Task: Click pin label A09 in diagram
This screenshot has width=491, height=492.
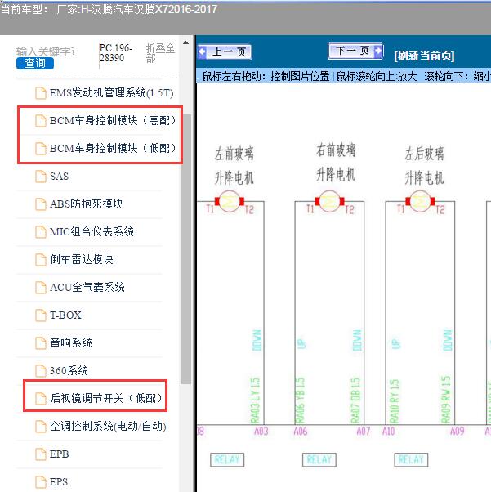Action: click(458, 432)
